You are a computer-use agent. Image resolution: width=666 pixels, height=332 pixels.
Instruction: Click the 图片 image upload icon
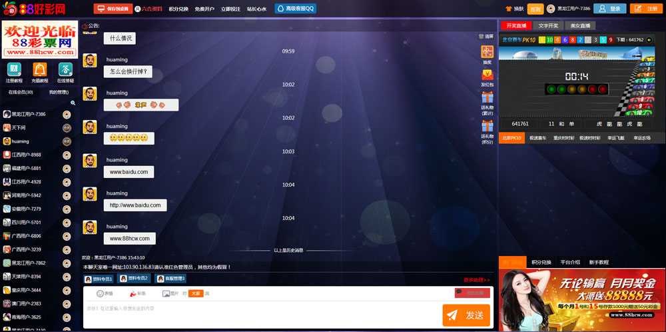point(166,293)
